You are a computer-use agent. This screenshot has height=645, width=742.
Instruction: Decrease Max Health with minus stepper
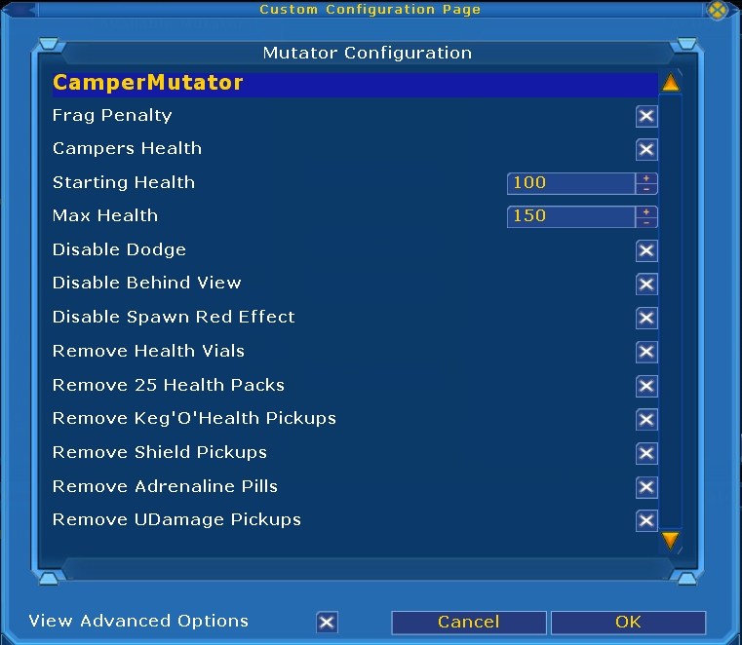tap(646, 222)
